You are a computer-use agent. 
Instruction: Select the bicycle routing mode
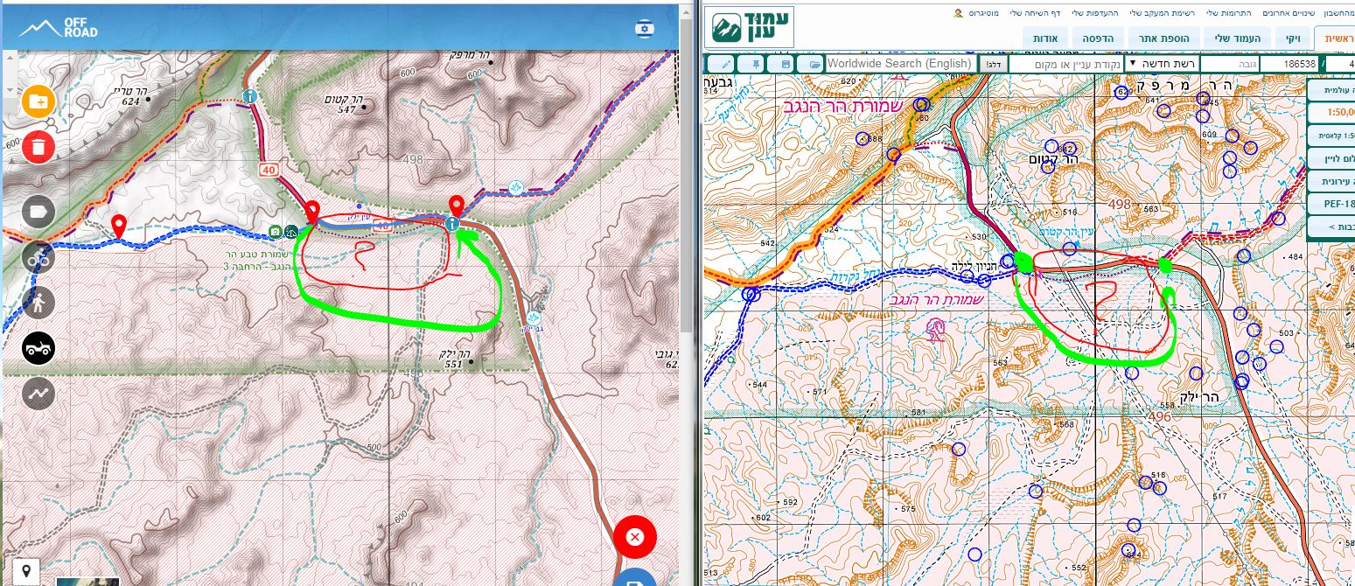pos(38,258)
